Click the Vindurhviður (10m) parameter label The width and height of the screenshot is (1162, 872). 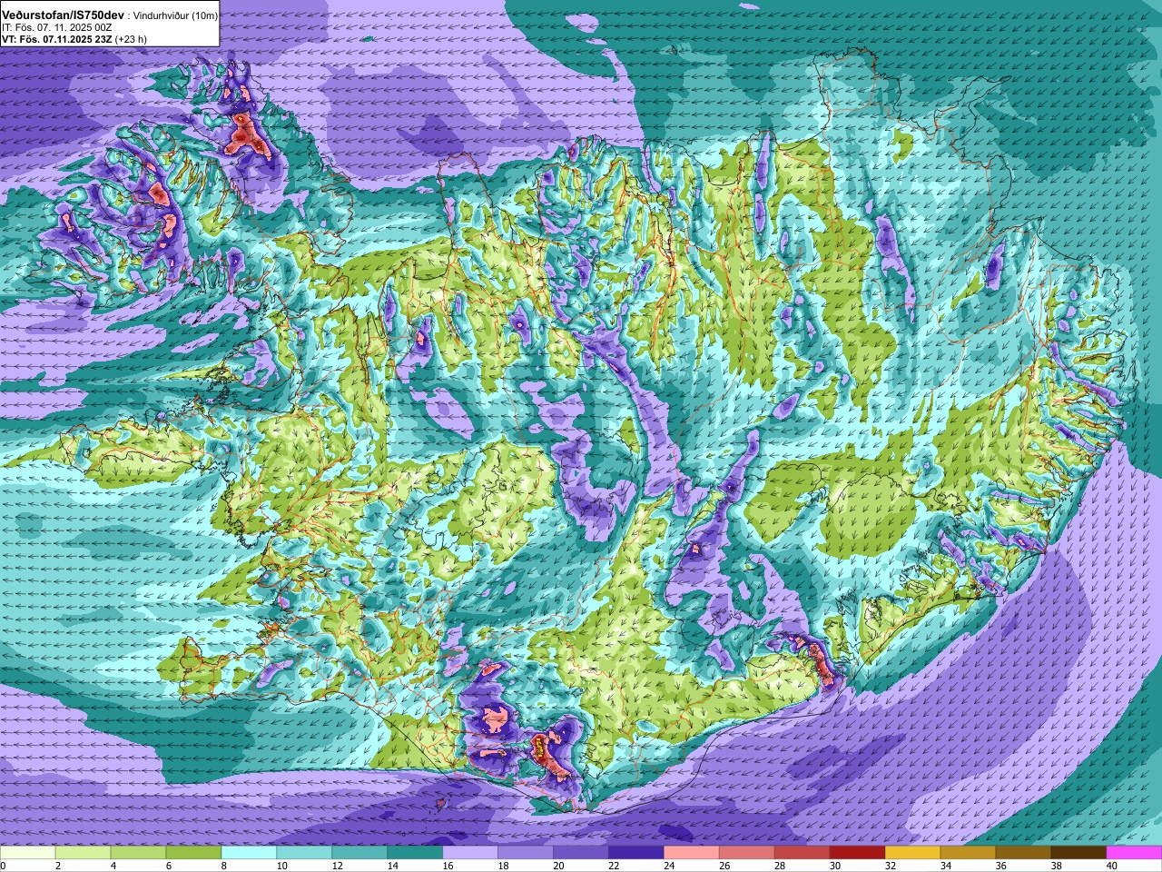point(175,16)
